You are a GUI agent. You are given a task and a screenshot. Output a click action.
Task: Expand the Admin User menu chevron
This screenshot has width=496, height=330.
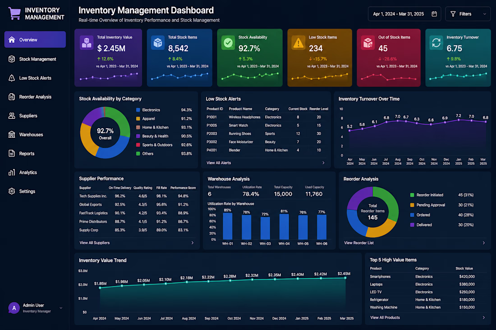pyautogui.click(x=61, y=308)
